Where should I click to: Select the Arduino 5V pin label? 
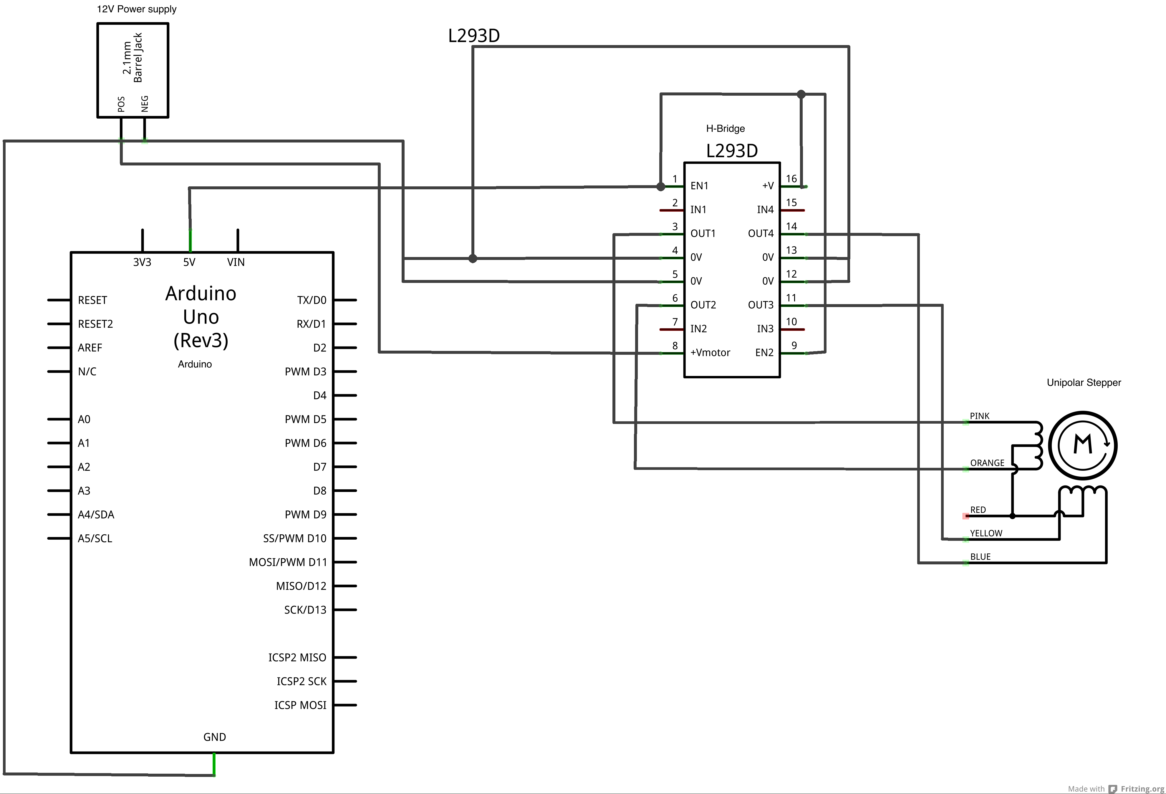coord(189,262)
